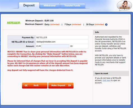Click the 'Payment By :' label
The image size is (133, 108).
tap(28, 37)
